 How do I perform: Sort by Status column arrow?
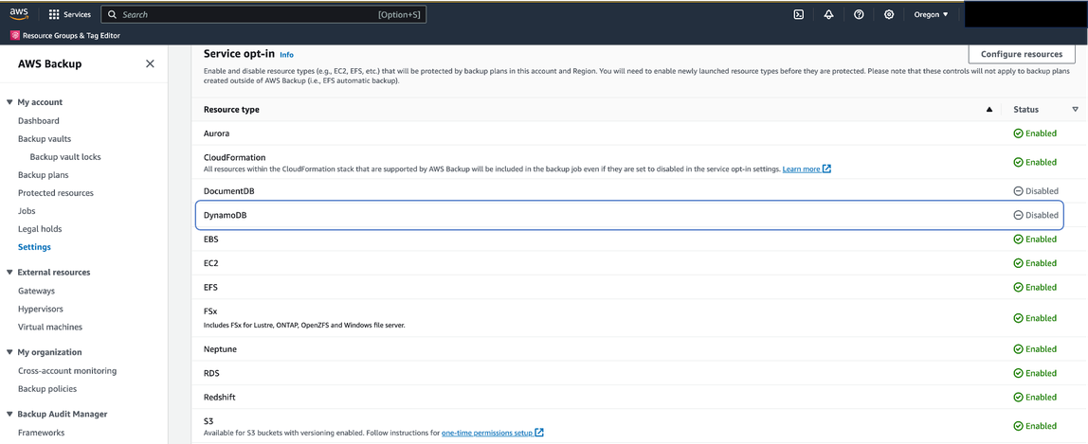1076,110
